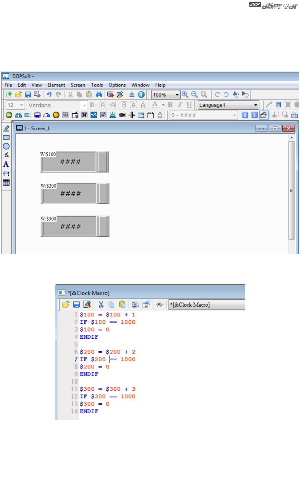Save the macro using the floppy disk icon
The width and height of the screenshot is (300, 479).
tap(76, 305)
